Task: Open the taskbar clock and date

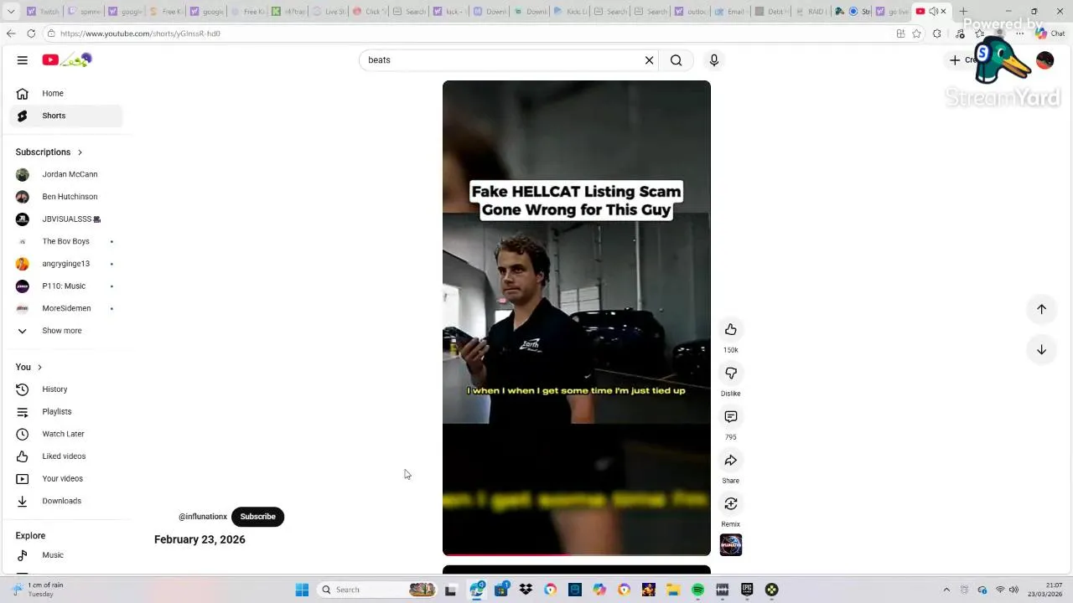Action: (1045, 590)
